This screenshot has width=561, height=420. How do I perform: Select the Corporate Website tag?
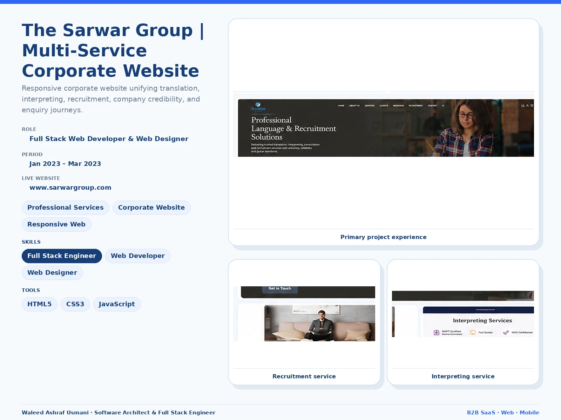coord(151,208)
